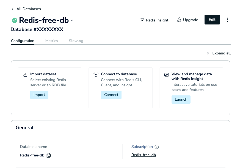The width and height of the screenshot is (240, 168).
Task: Copy the database name with clipboard icon
Action: coord(49,155)
